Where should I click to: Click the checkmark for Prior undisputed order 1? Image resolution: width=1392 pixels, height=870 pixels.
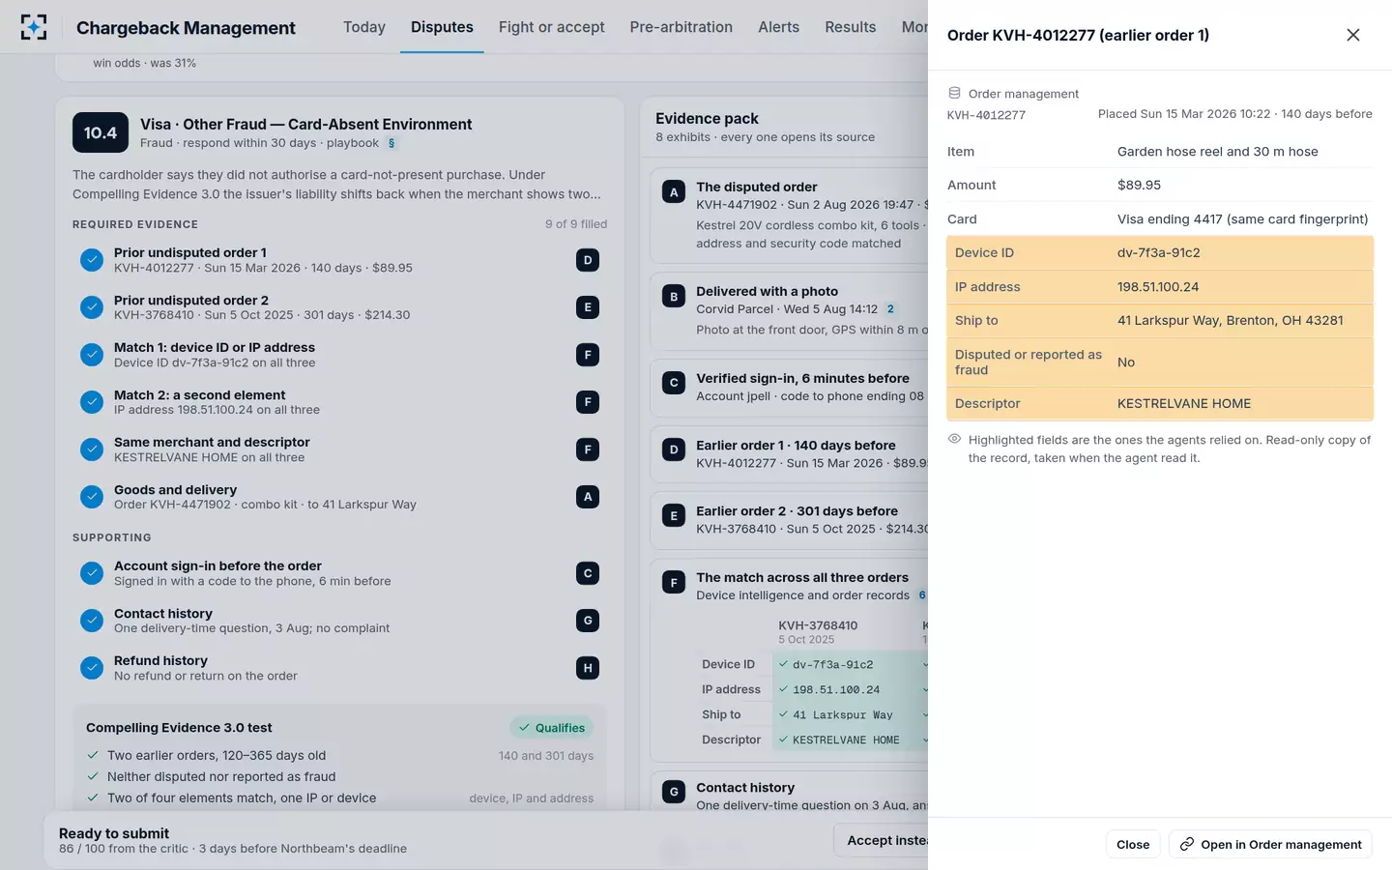(x=92, y=260)
